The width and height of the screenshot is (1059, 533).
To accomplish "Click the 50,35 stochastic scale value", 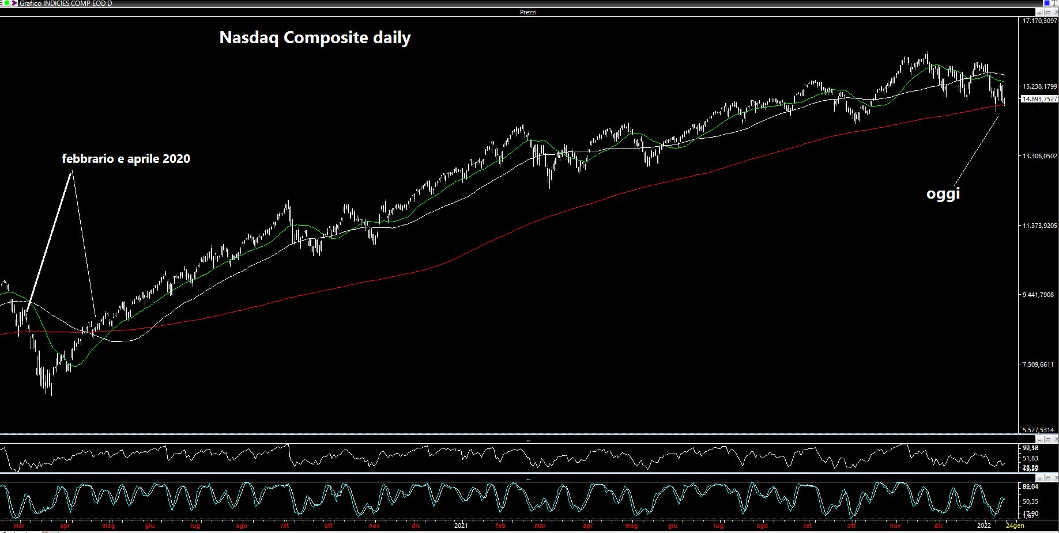I will [1030, 501].
